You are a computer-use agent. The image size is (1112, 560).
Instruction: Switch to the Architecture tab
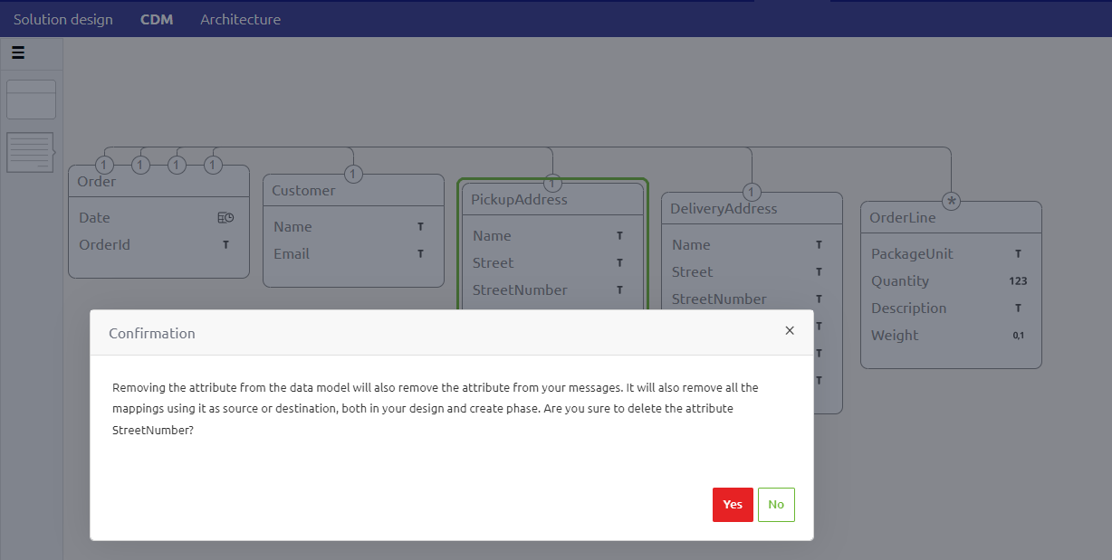[x=240, y=18]
